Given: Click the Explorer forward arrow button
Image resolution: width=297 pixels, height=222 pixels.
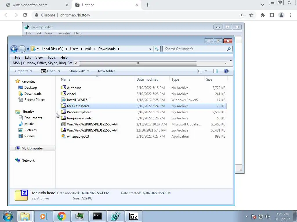Looking at the screenshot, I should pos(22,49).
